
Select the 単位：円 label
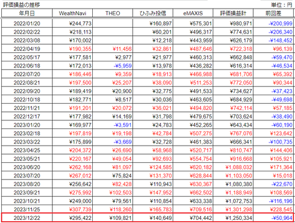[x=282, y=5]
